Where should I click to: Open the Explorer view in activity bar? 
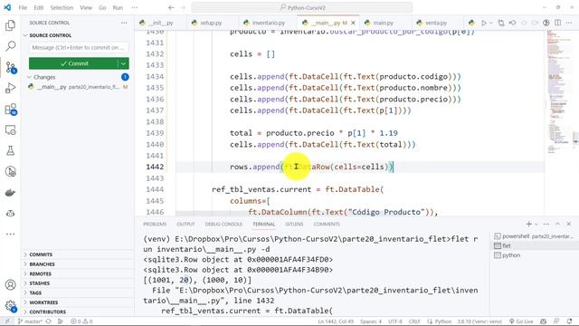click(10, 25)
